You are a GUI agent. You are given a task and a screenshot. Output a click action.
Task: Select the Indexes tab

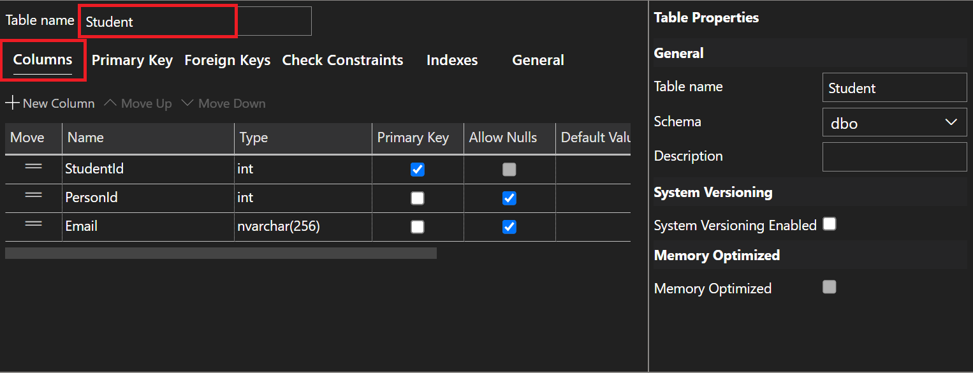[452, 60]
